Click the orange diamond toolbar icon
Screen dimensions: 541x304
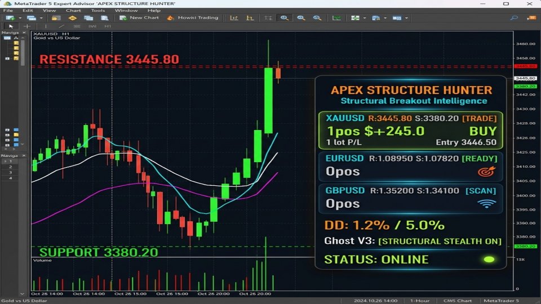[x=73, y=18]
